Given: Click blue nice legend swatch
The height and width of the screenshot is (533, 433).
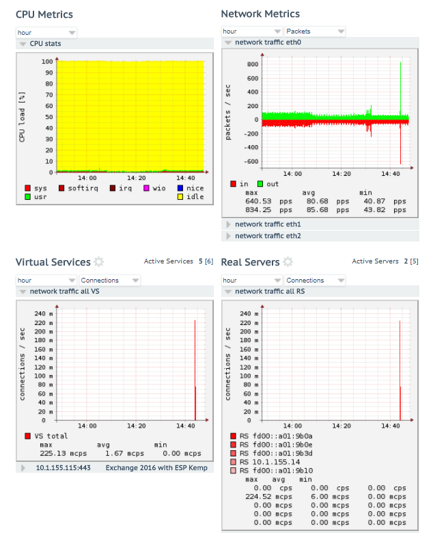Looking at the screenshot, I should click(x=180, y=188).
